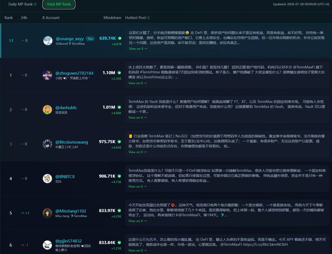Click green verified icon next to 833.97K

click(119, 211)
